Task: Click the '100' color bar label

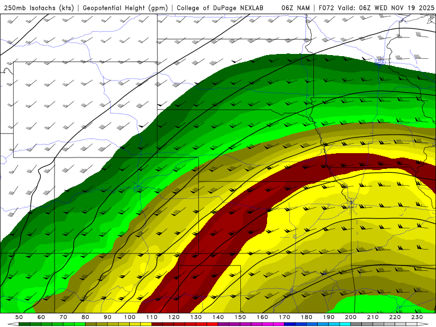Action: click(130, 317)
